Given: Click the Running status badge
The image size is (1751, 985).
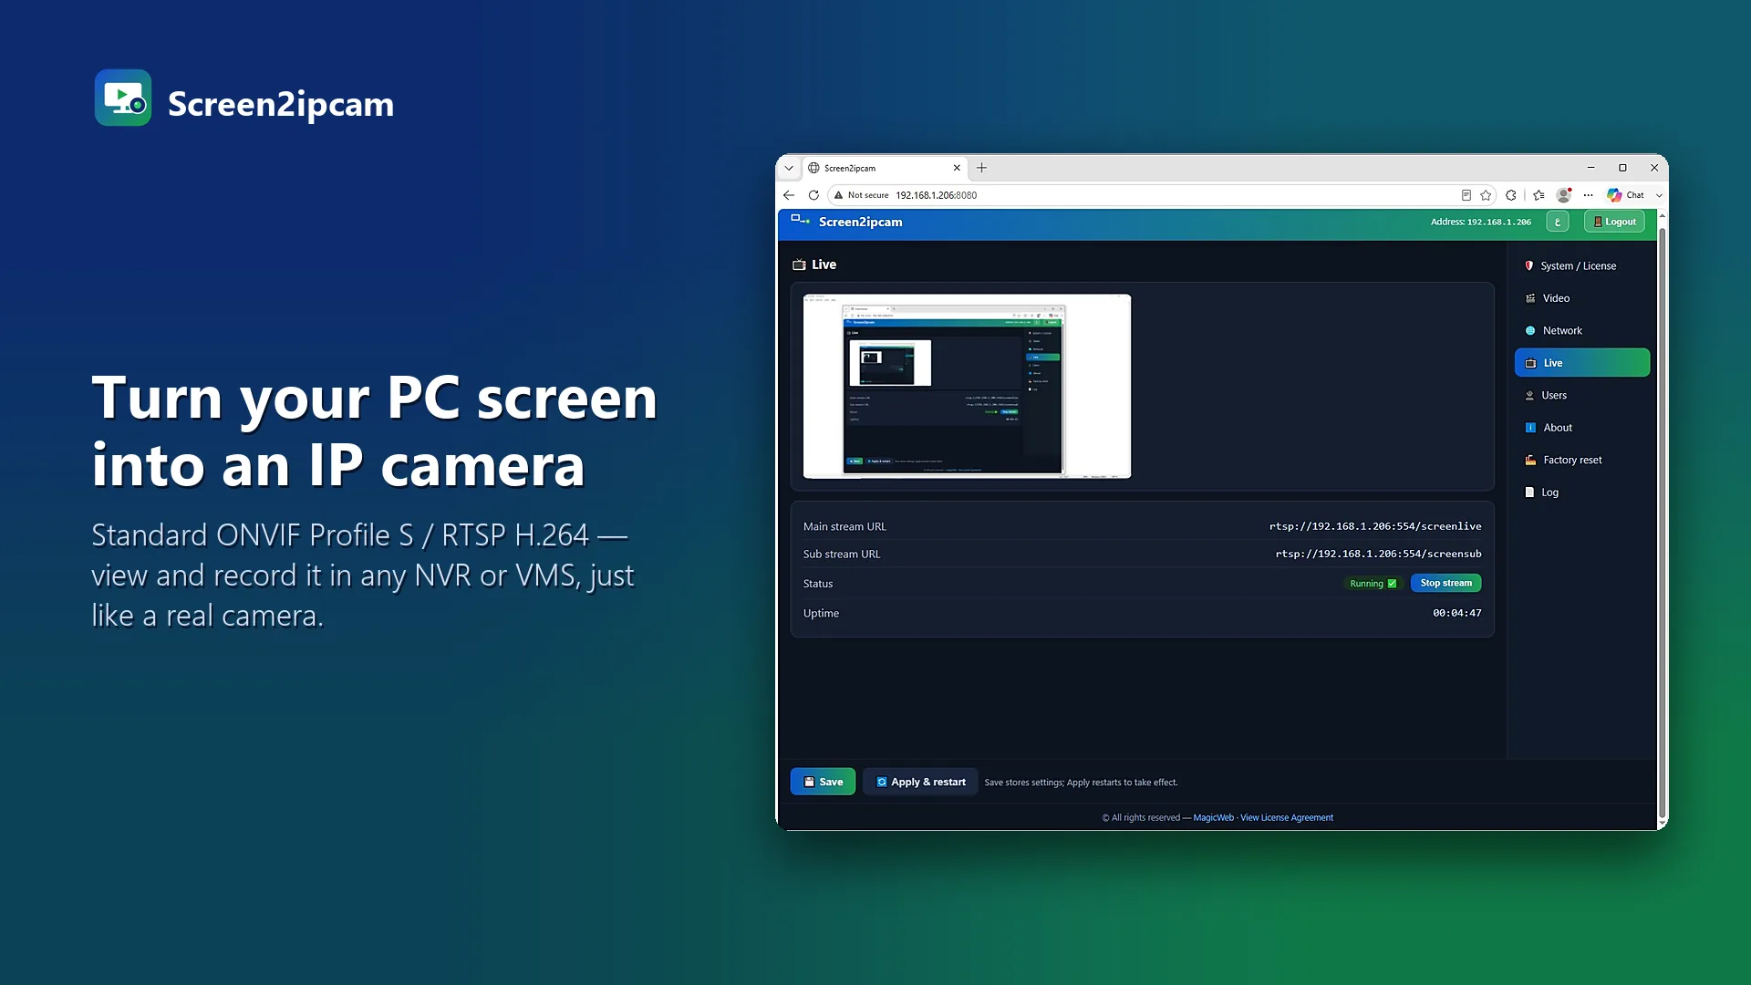Looking at the screenshot, I should pyautogui.click(x=1373, y=584).
